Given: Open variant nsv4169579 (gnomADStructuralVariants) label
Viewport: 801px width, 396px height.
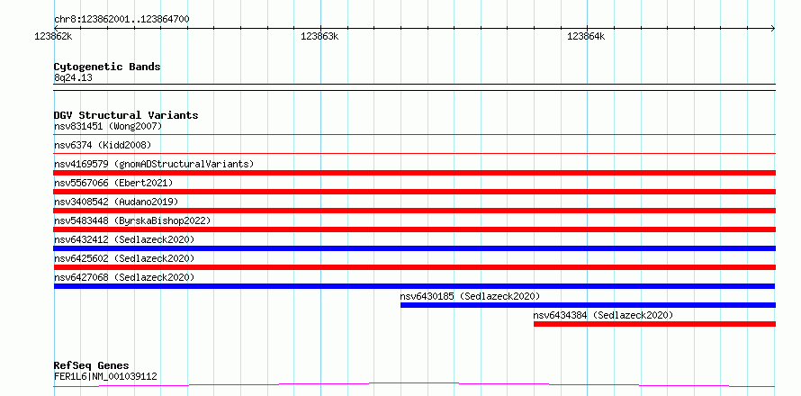Looking at the screenshot, I should pos(154,164).
